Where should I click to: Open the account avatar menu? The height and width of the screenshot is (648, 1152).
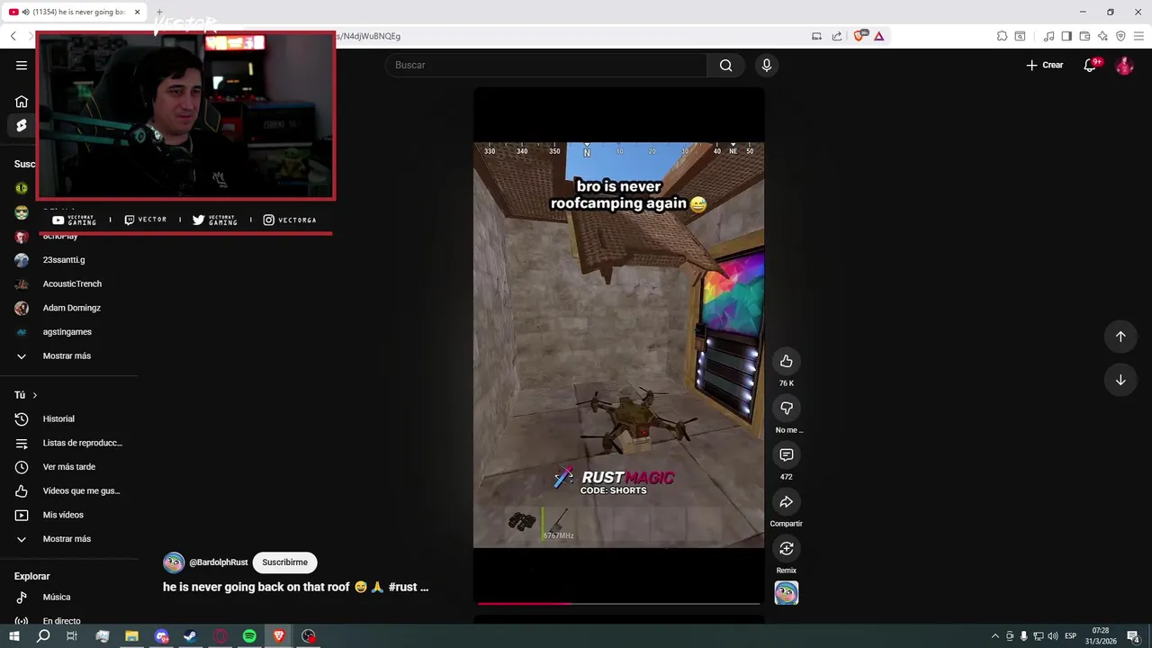1124,65
